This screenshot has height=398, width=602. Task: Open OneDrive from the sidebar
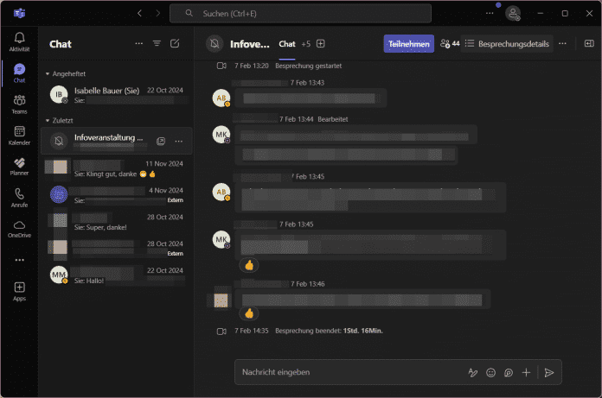tap(19, 229)
